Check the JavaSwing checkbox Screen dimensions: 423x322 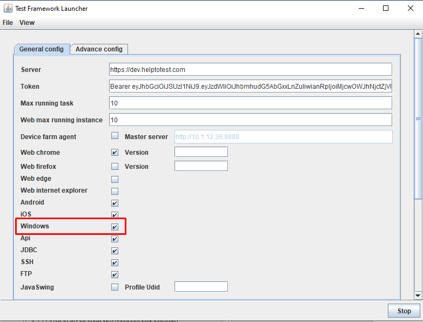click(x=115, y=287)
